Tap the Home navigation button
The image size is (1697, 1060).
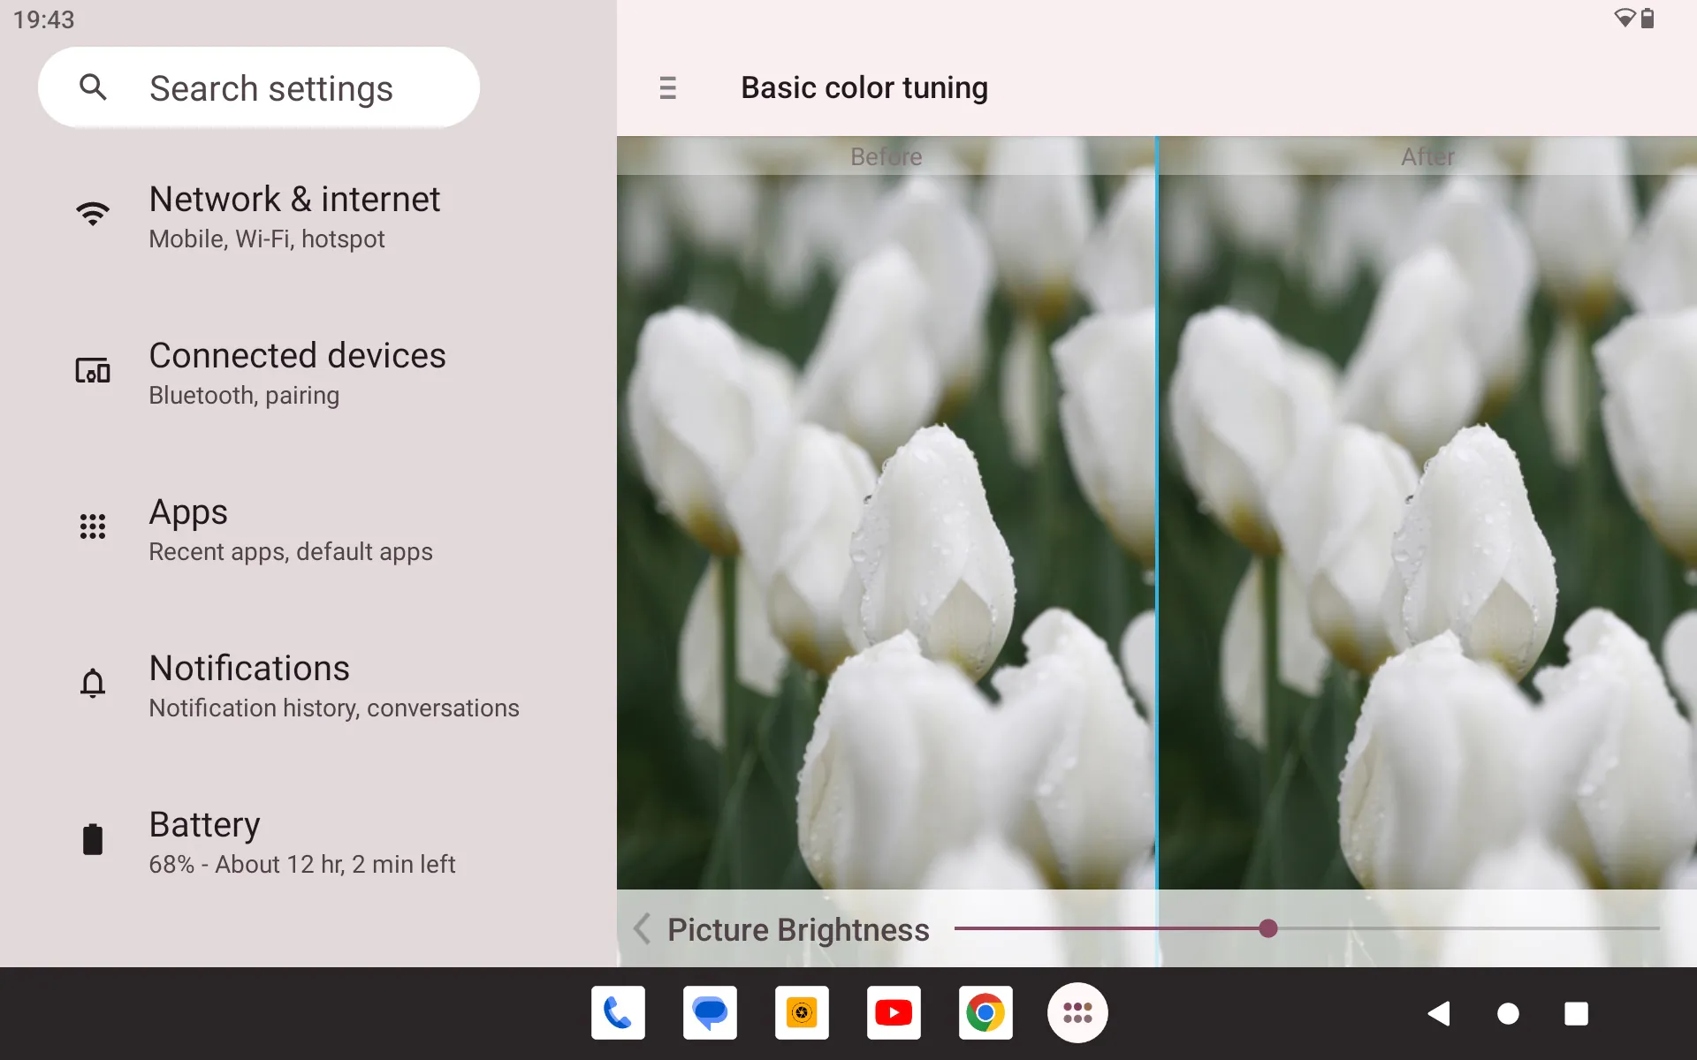click(x=1508, y=1013)
